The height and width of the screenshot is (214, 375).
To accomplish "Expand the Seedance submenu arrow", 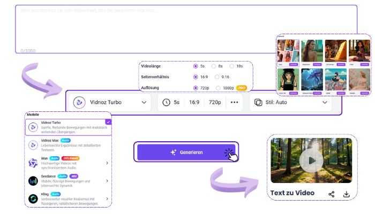I will (107, 180).
